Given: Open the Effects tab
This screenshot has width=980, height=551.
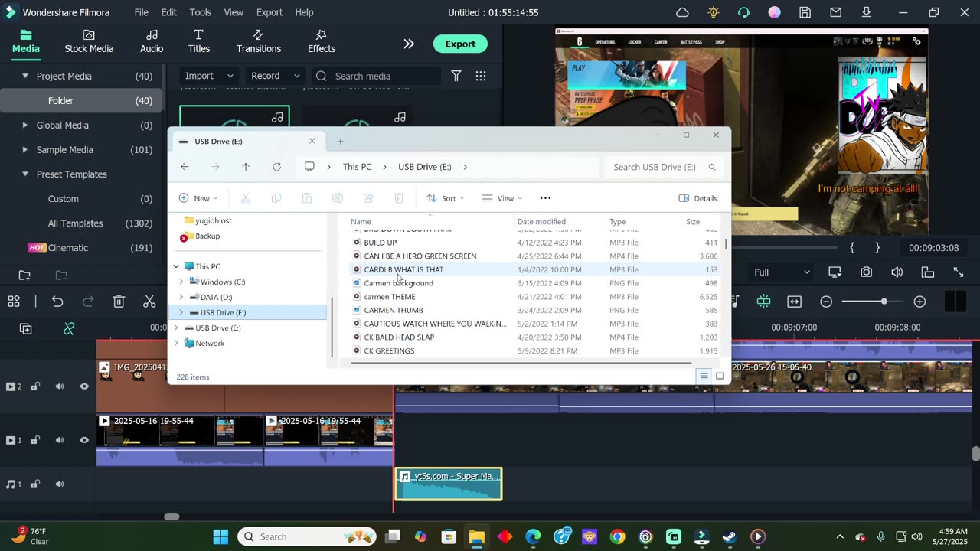Looking at the screenshot, I should point(322,41).
